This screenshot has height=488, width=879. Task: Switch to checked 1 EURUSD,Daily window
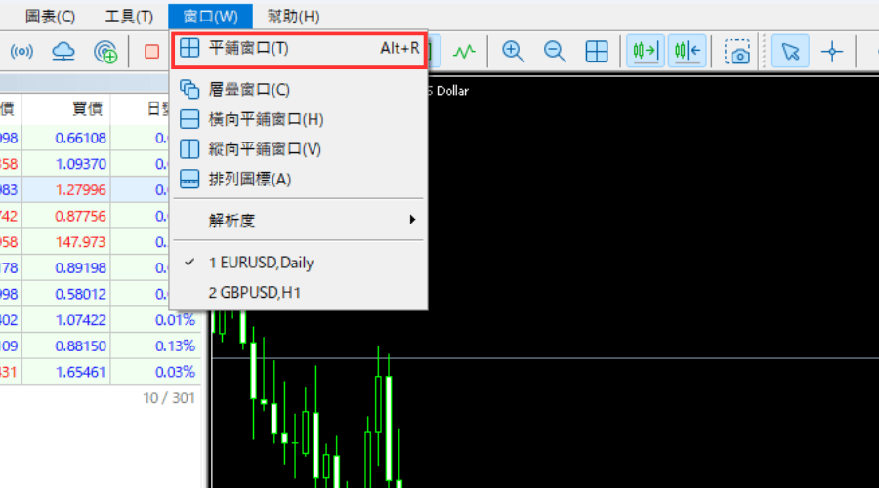coord(261,263)
